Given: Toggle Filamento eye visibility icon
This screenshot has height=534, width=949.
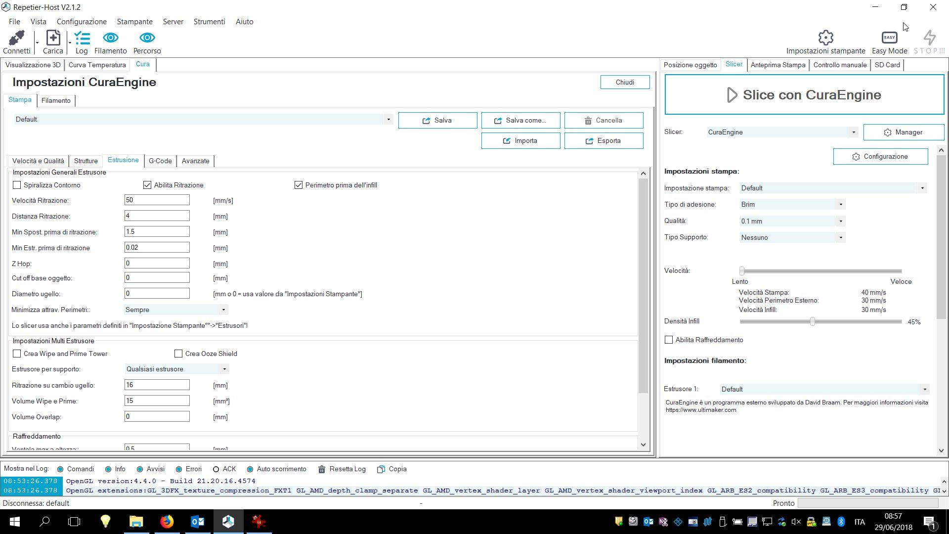Looking at the screenshot, I should 110,38.
